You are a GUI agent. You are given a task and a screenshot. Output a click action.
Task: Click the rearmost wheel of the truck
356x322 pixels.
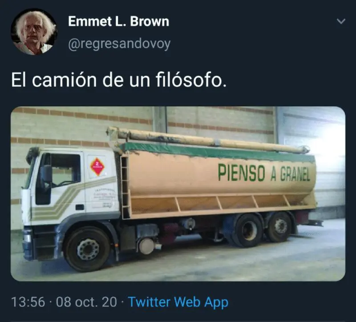[x=280, y=227]
